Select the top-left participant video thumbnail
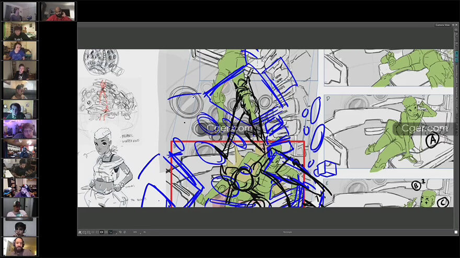Screen dimensions: 460x258 (20, 11)
